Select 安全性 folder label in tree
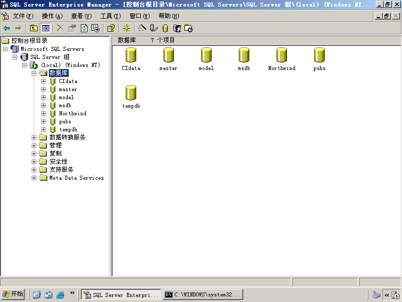The image size is (402, 302). pos(58,162)
